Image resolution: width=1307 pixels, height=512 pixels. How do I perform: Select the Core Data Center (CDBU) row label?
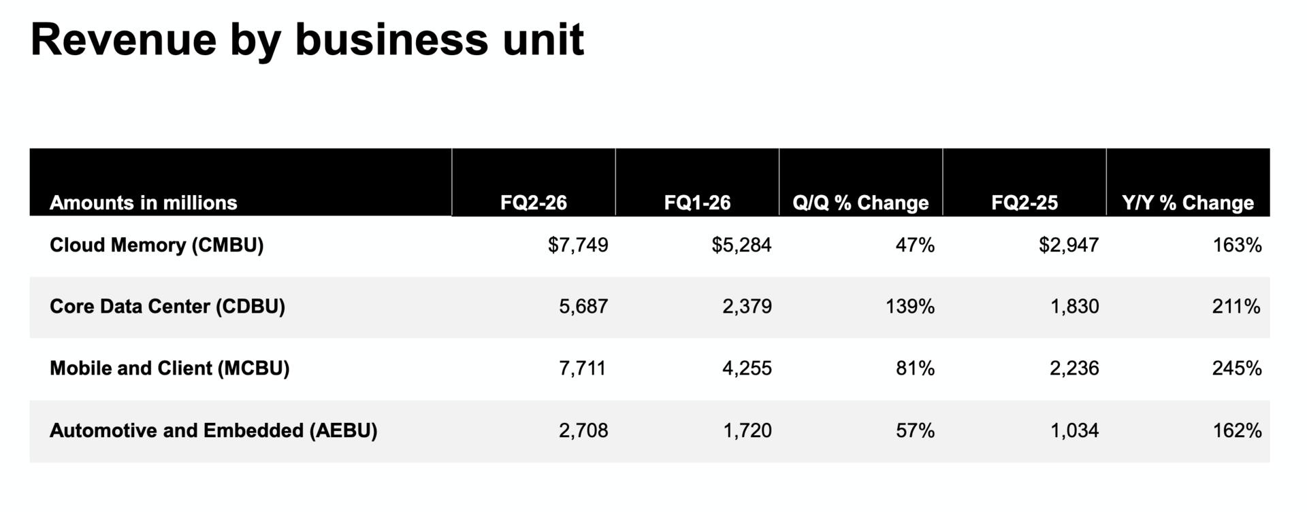click(x=167, y=307)
